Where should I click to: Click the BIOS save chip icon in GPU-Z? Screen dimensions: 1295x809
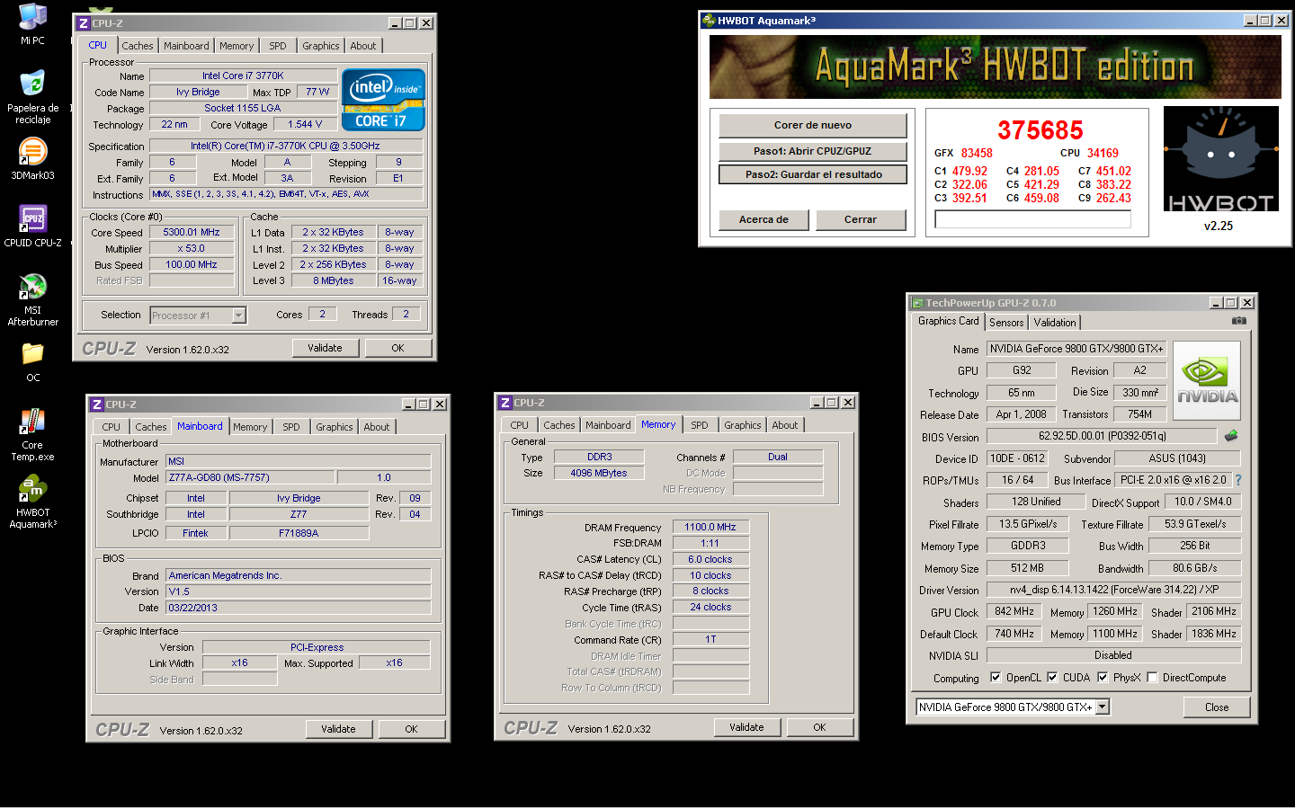1231,435
